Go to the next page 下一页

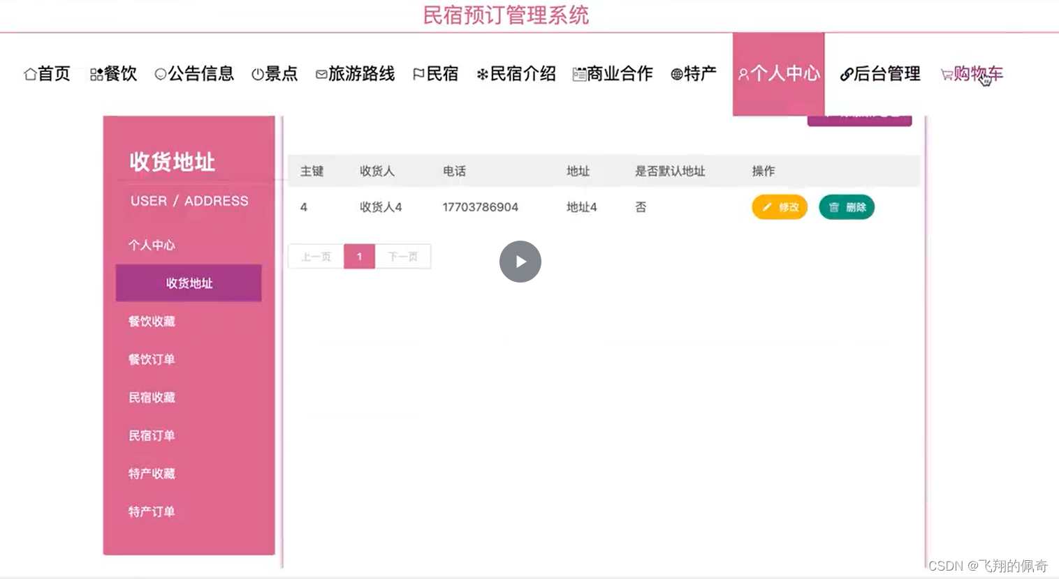point(403,257)
